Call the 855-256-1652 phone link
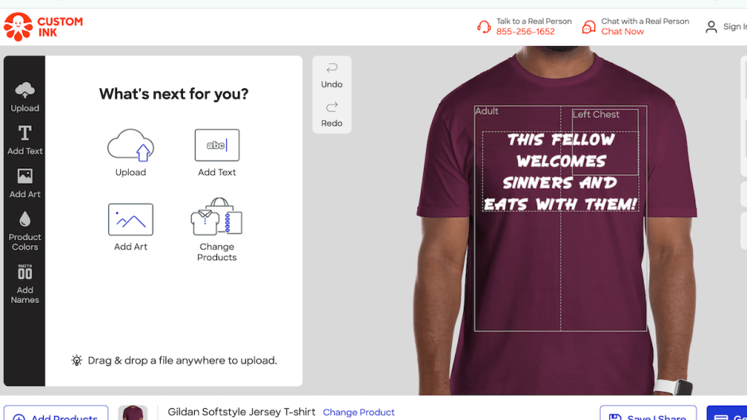 tap(525, 32)
